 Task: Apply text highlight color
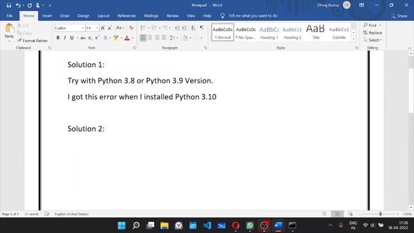click(x=116, y=38)
